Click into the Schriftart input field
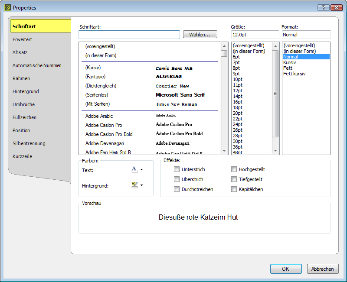The height and width of the screenshot is (282, 347). tap(129, 35)
